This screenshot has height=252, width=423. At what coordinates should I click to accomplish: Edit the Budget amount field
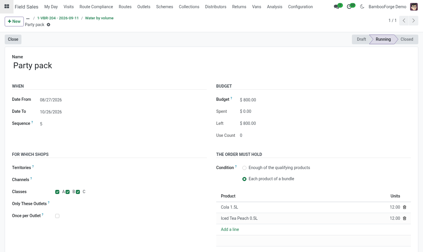325,100
